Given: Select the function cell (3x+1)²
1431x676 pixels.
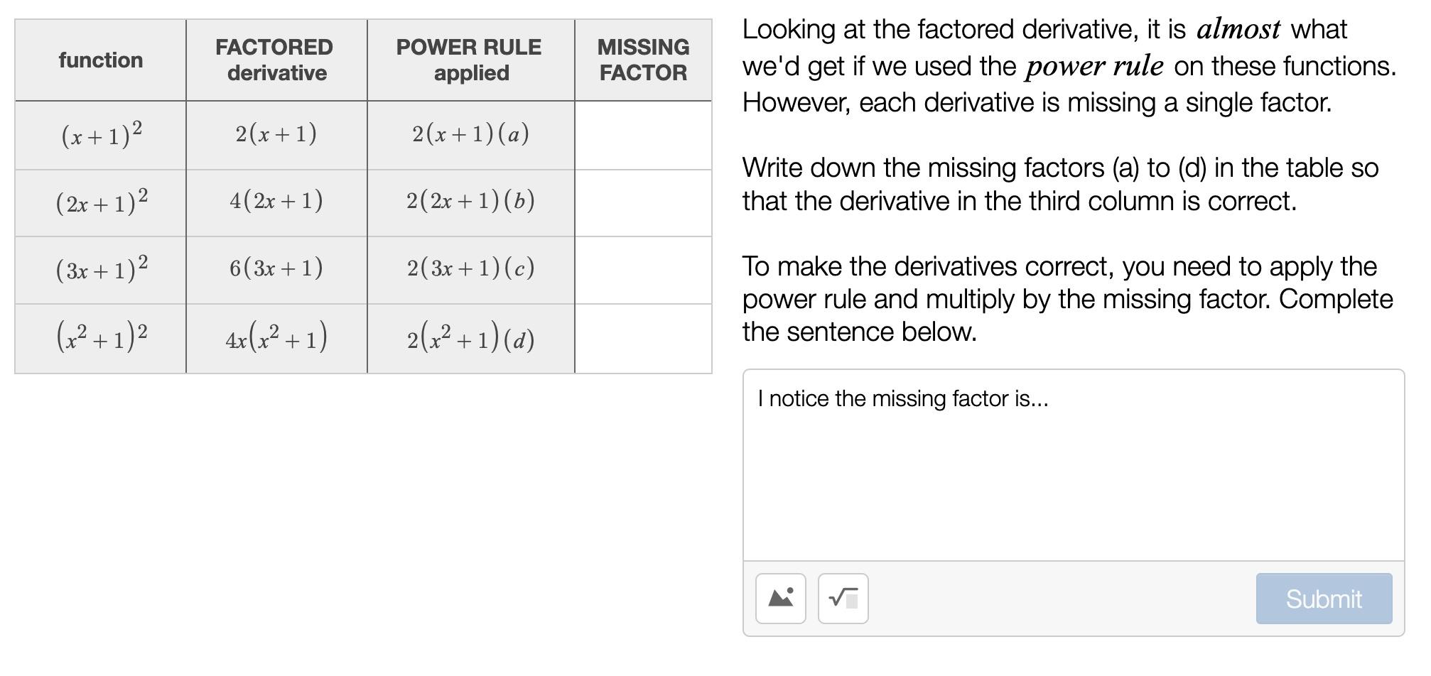Looking at the screenshot, I should (101, 268).
